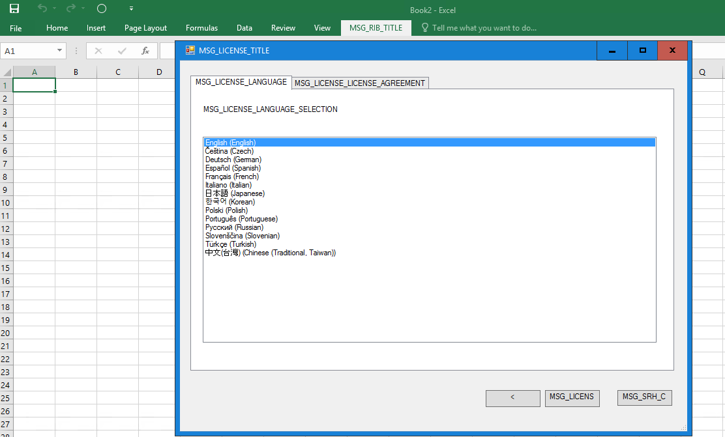This screenshot has height=437, width=725.
Task: Open the Page Layout ribbon tab
Action: (x=145, y=28)
